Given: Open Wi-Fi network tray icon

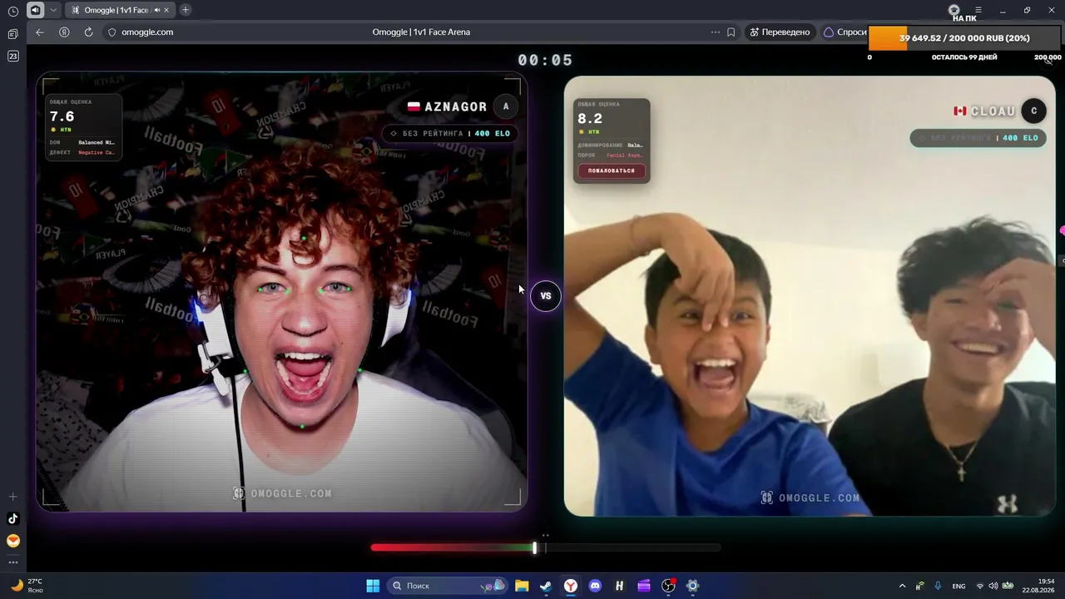Looking at the screenshot, I should click(x=979, y=586).
